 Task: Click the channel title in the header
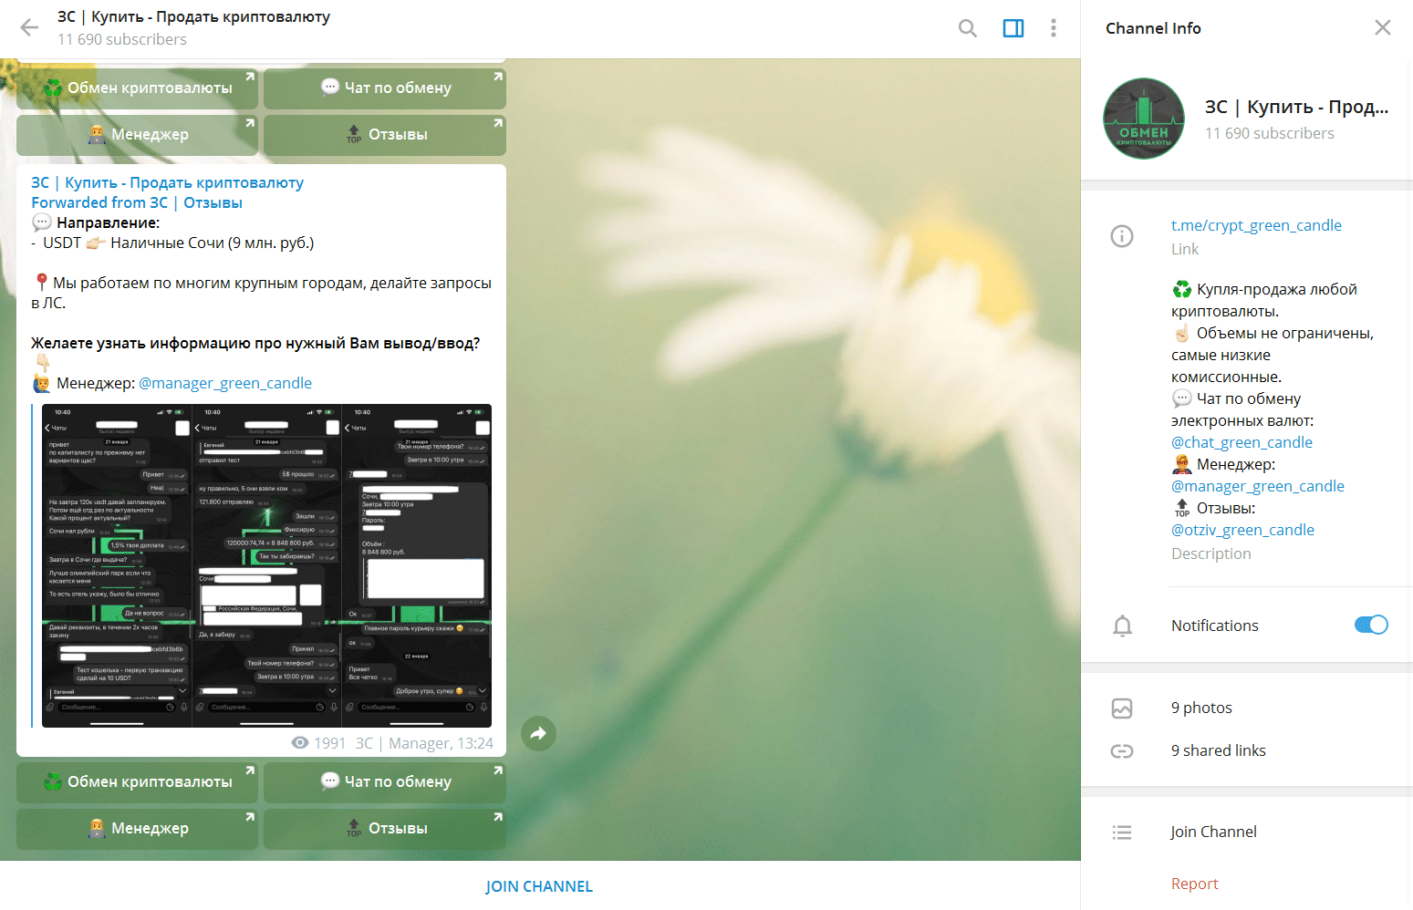pyautogui.click(x=193, y=17)
